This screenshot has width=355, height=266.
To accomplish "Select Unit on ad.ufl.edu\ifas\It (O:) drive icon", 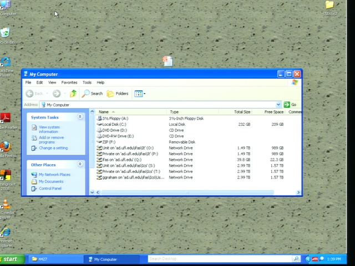I will click(x=99, y=148).
